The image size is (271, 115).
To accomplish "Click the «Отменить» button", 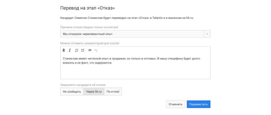I will (176, 104).
